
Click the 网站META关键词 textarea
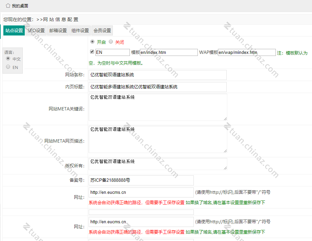pyautogui.click(x=158, y=107)
